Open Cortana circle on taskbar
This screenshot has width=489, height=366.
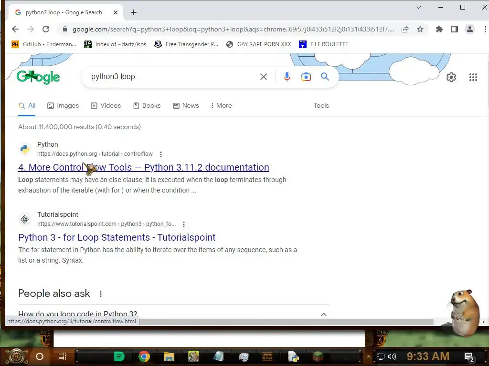(40, 356)
